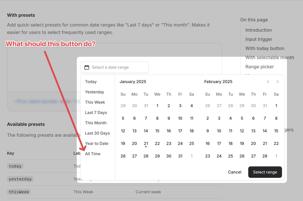Click the With presets heading
The image size is (303, 201).
(x=21, y=15)
